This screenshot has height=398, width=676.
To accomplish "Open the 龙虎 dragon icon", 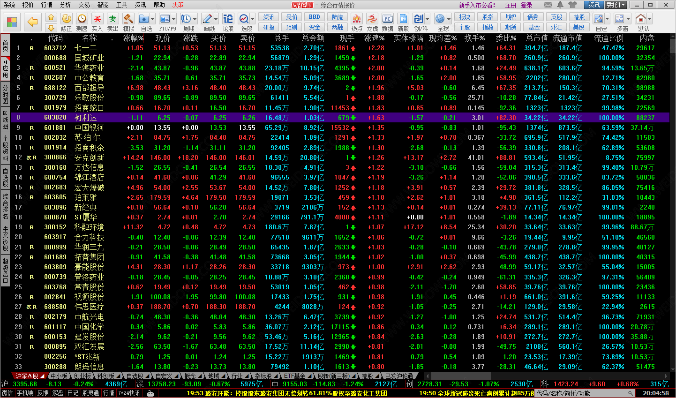I will point(372,19).
